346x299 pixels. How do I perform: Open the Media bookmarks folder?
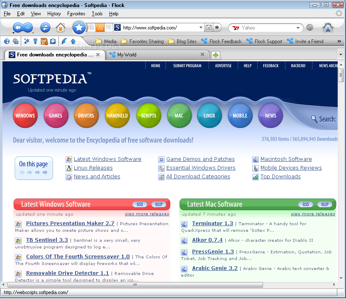coord(106,41)
